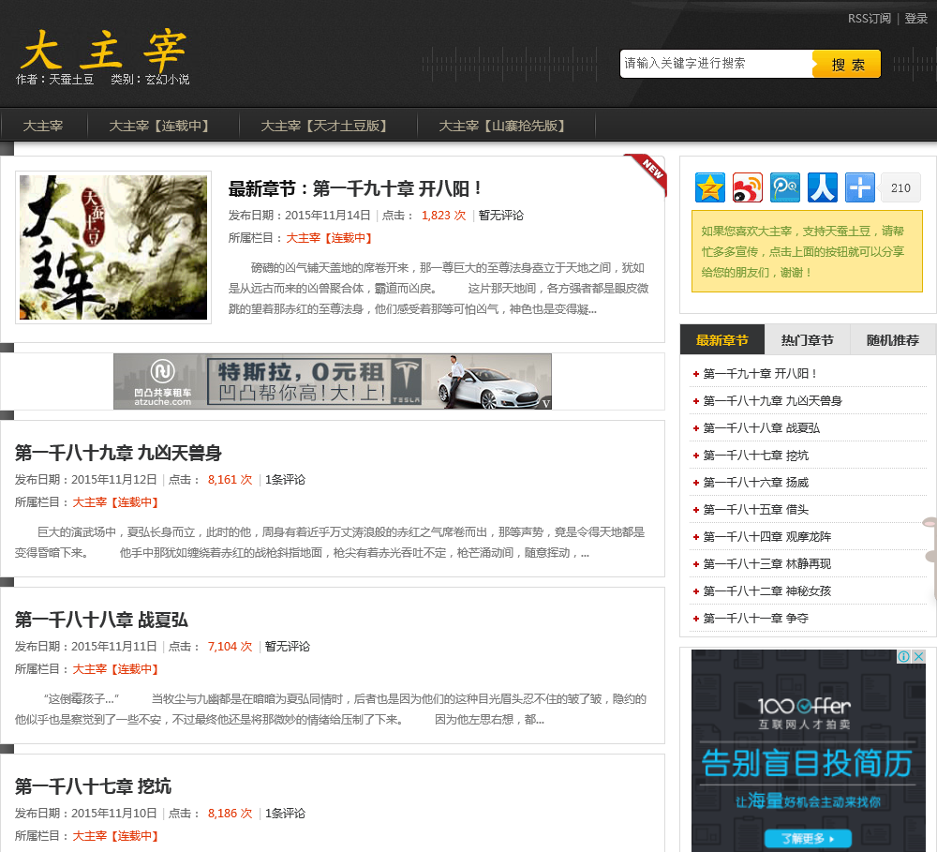This screenshot has width=937, height=852.
Task: Select sidebar item 第一千八十八章 战夏弘
Action: click(x=761, y=428)
